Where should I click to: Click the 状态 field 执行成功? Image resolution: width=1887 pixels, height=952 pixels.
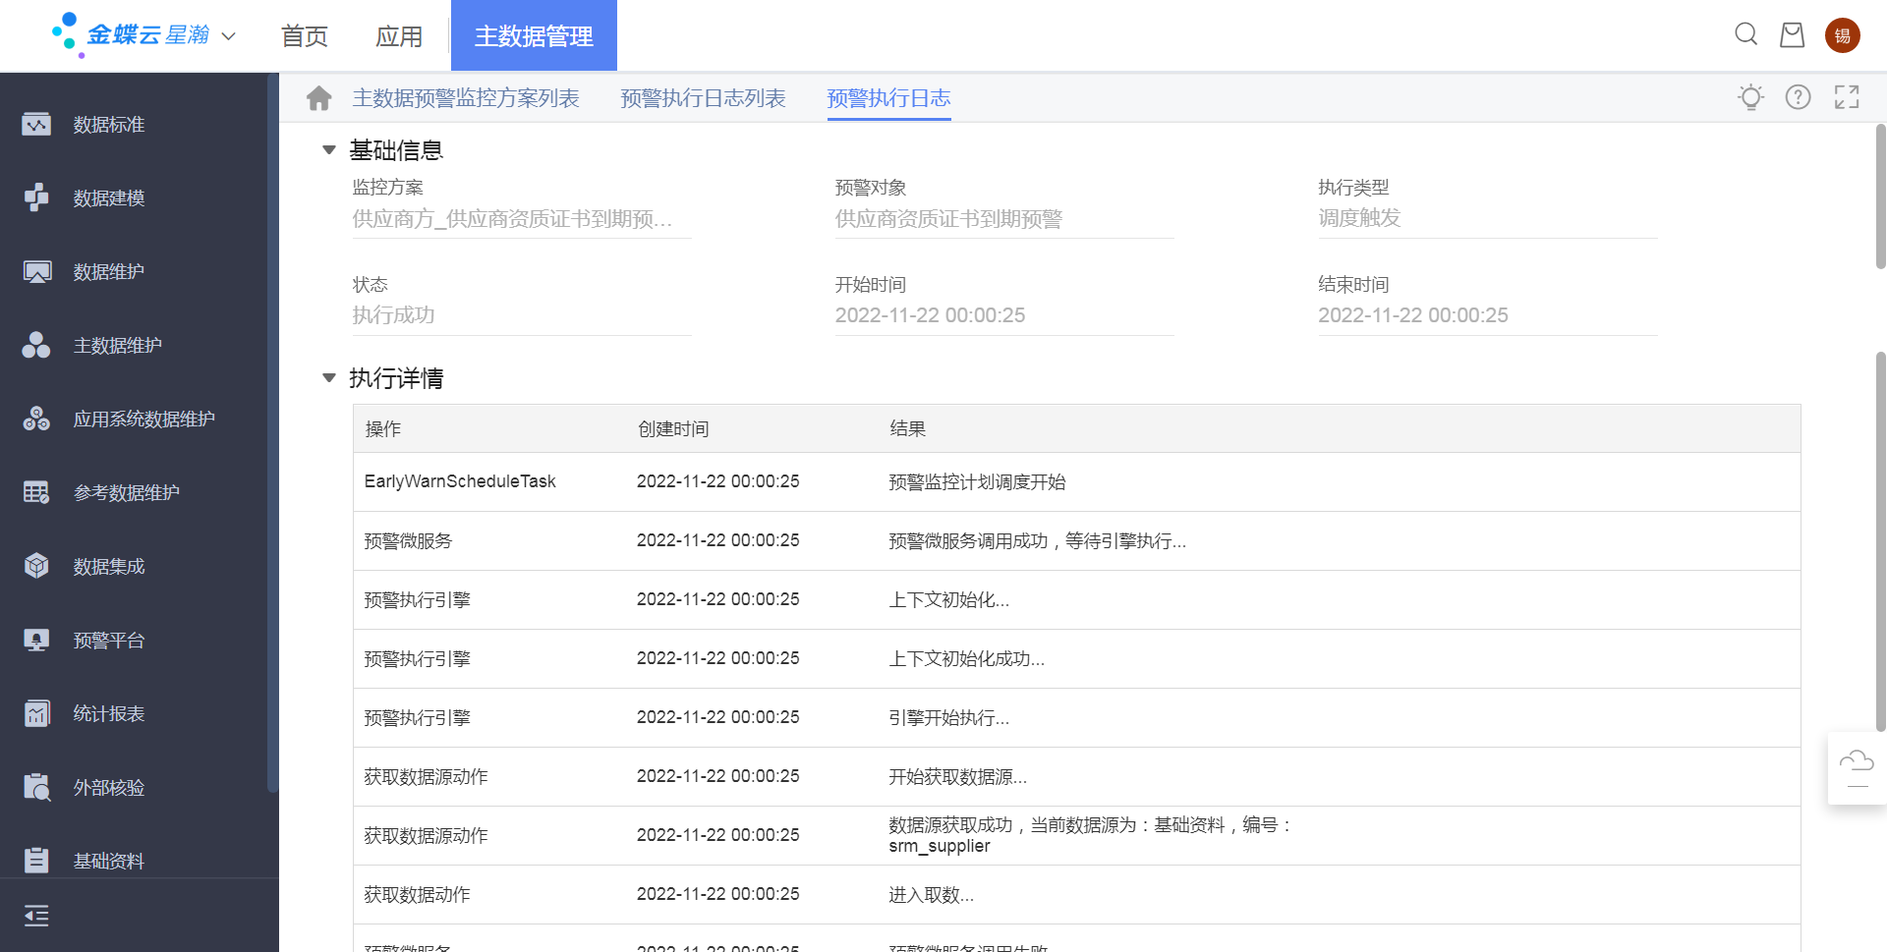522,315
